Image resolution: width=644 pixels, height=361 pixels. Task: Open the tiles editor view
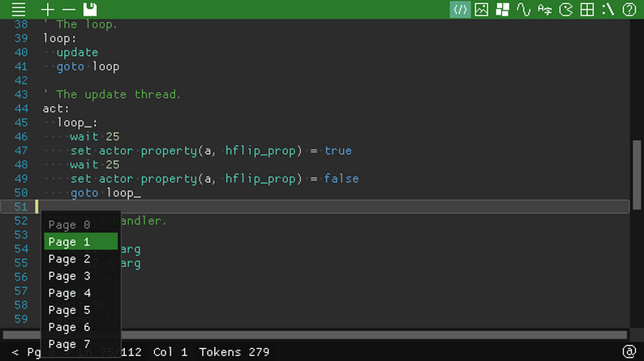tap(503, 10)
